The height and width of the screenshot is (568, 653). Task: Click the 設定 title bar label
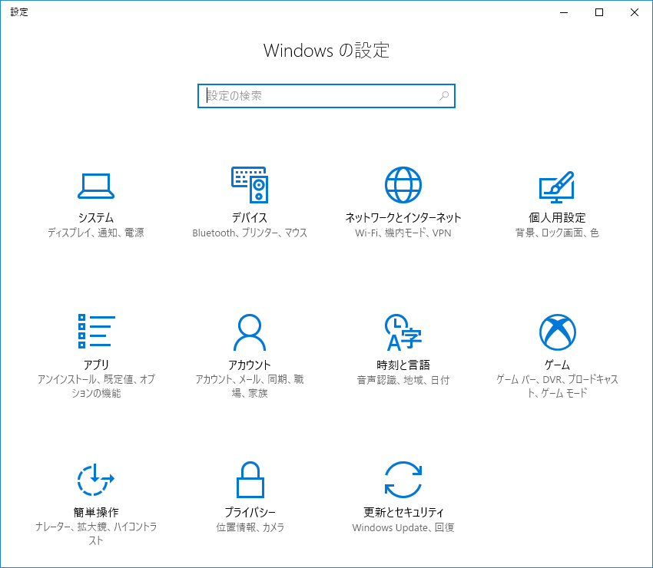[18, 12]
